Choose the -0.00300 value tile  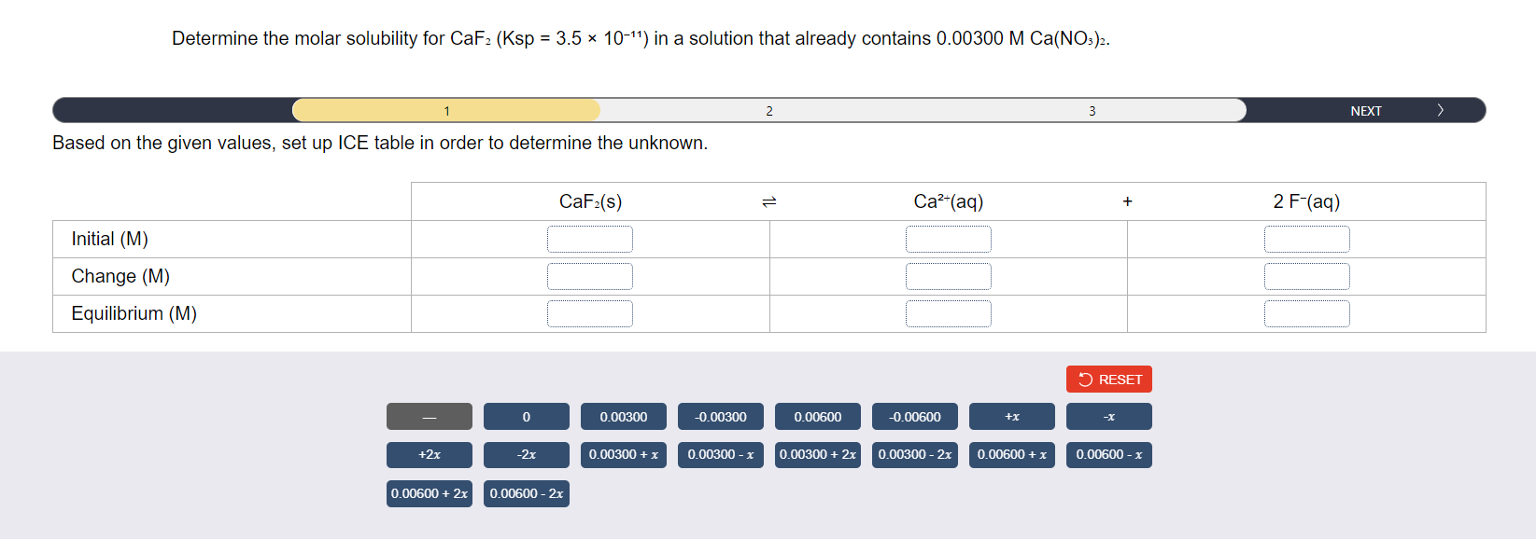coord(720,416)
